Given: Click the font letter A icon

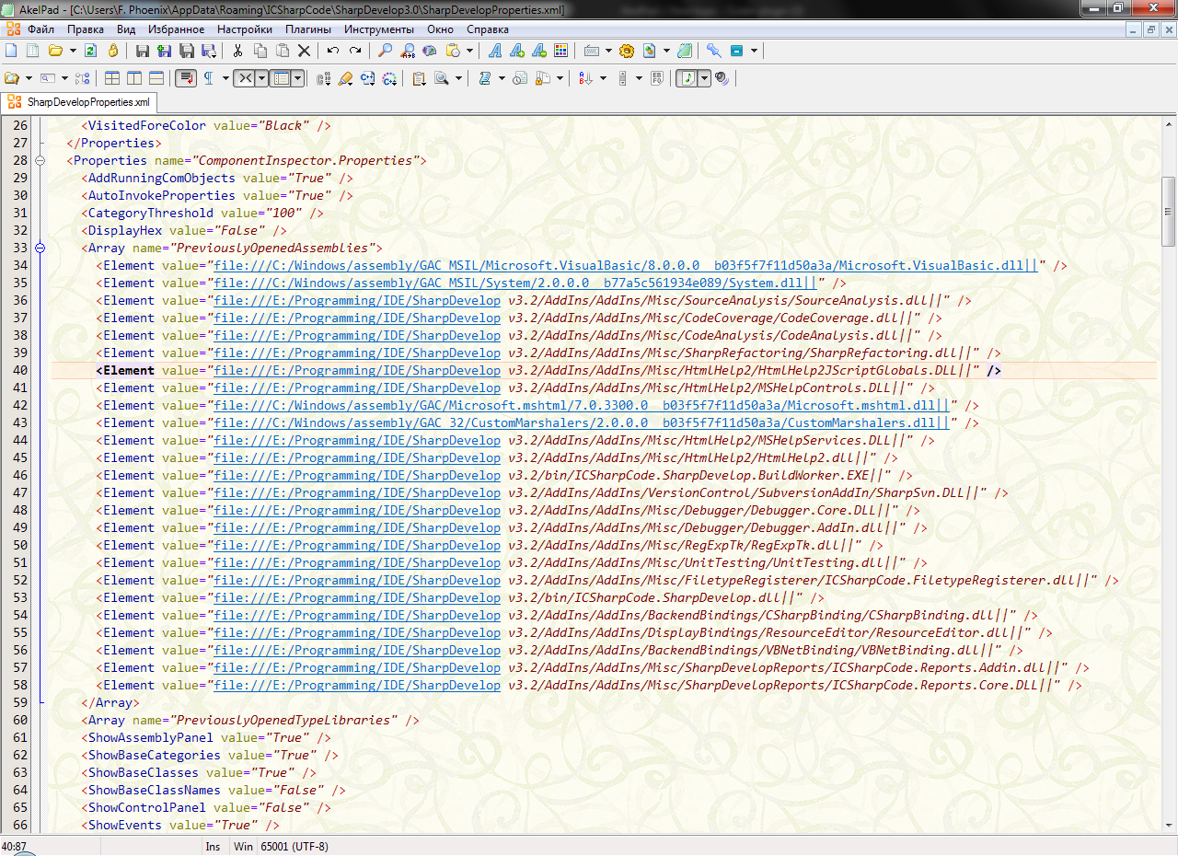Looking at the screenshot, I should click(x=495, y=51).
